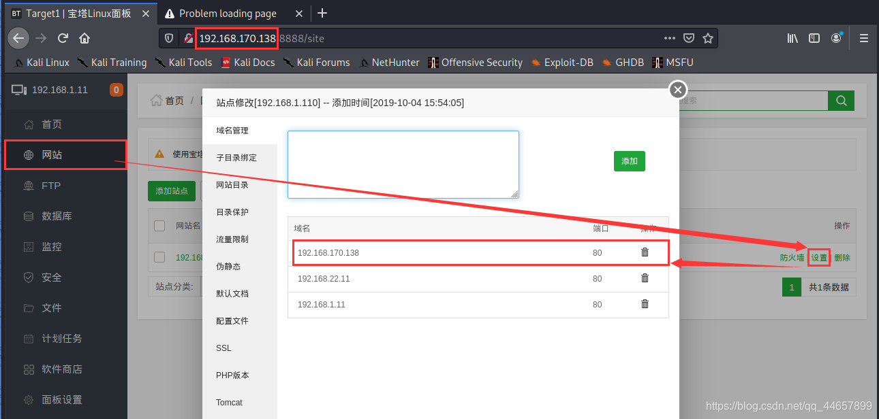Delete domain 192.168.22.11 with trash icon
The image size is (879, 419).
coord(645,278)
